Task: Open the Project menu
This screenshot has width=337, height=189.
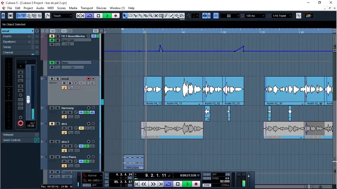Action: (28, 8)
